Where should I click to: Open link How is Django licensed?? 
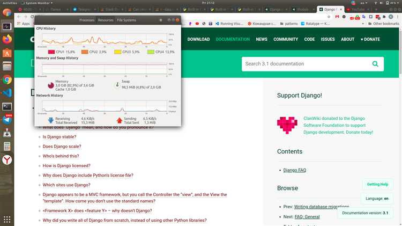point(66,166)
